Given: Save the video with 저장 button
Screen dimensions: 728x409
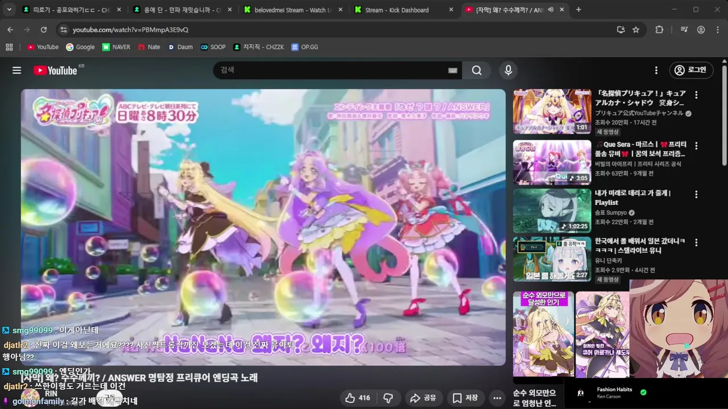Looking at the screenshot, I should point(465,398).
